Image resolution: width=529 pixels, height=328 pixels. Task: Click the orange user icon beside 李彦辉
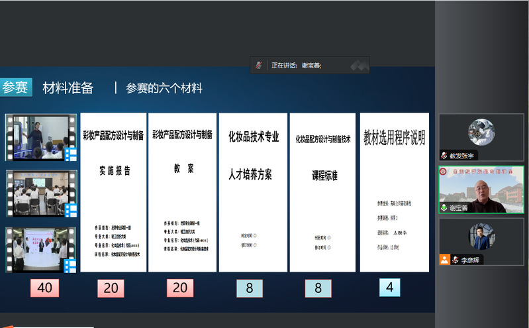coord(444,260)
